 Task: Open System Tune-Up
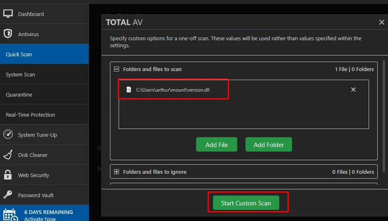pos(44,135)
